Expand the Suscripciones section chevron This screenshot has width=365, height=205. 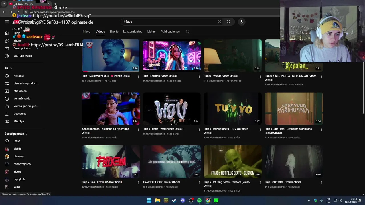click(x=27, y=134)
